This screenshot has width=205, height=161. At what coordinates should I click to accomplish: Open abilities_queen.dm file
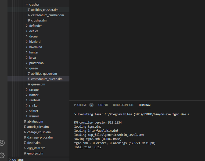point(44,74)
